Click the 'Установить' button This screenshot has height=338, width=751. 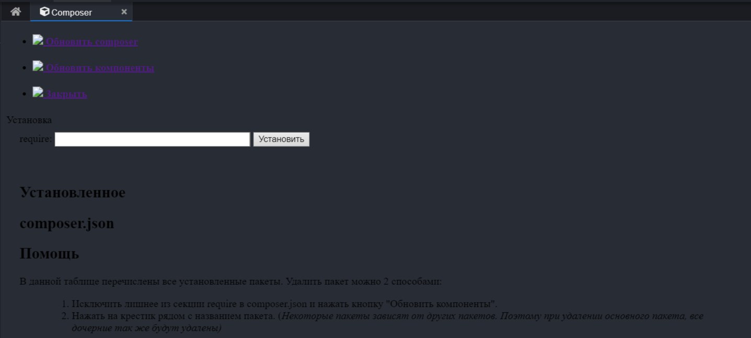281,139
